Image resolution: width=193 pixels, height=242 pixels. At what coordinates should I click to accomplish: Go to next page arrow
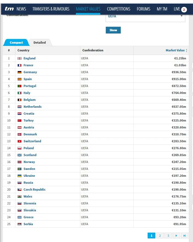176,235
